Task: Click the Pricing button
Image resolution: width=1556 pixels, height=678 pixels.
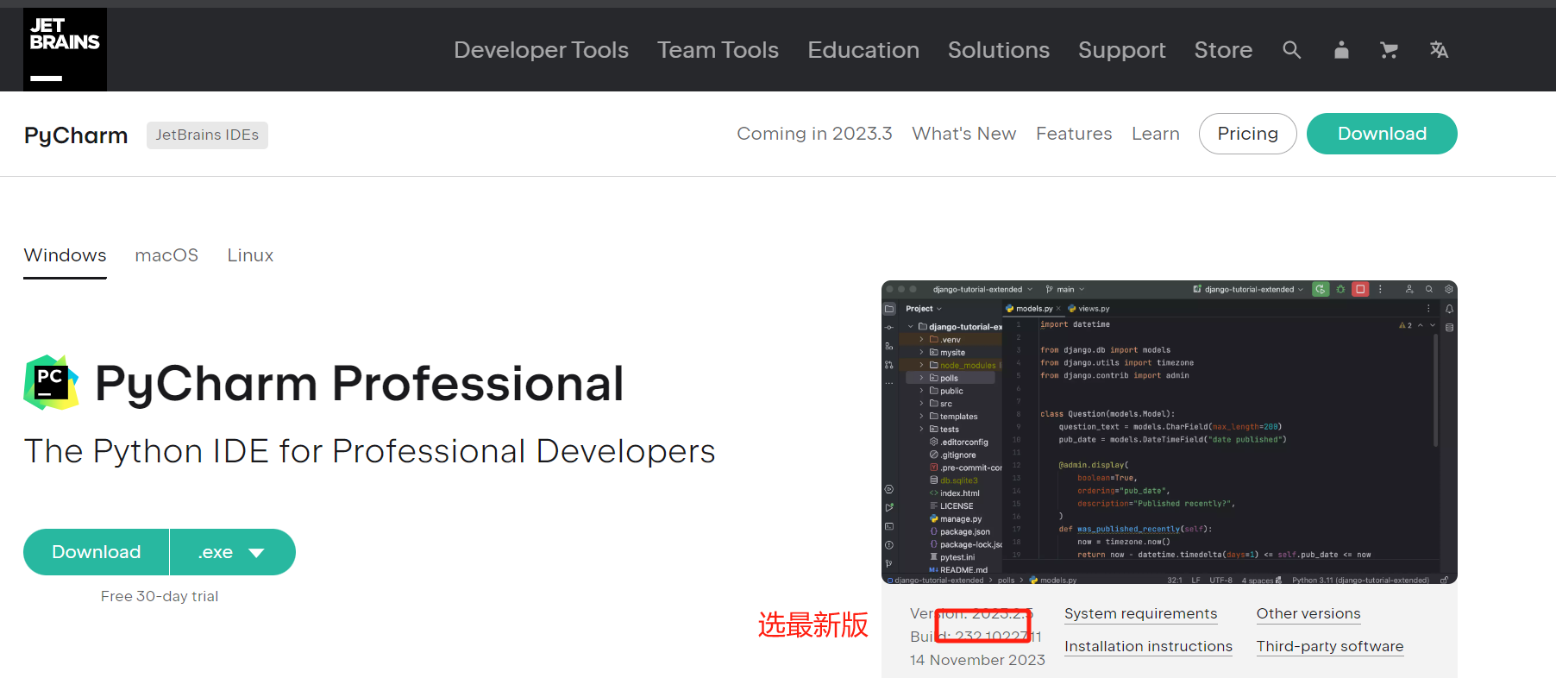Action: tap(1247, 134)
